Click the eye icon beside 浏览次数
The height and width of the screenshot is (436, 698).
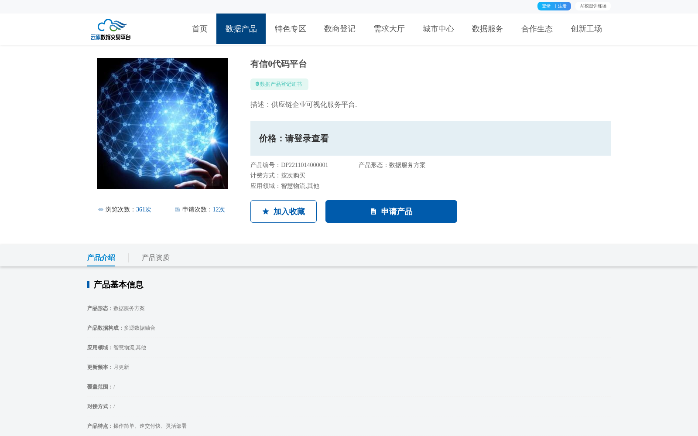coord(101,210)
